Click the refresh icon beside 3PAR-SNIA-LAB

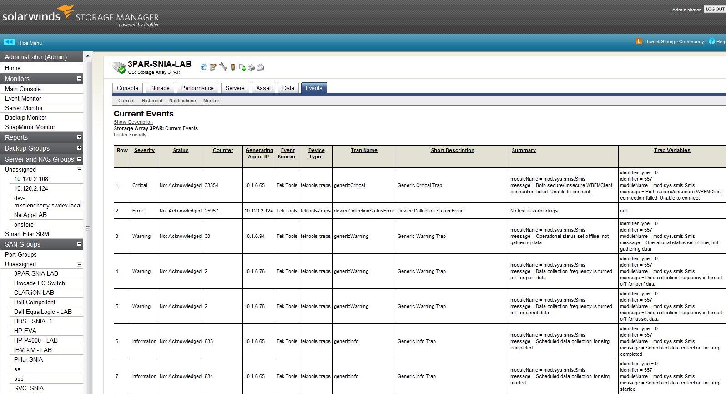pyautogui.click(x=203, y=67)
